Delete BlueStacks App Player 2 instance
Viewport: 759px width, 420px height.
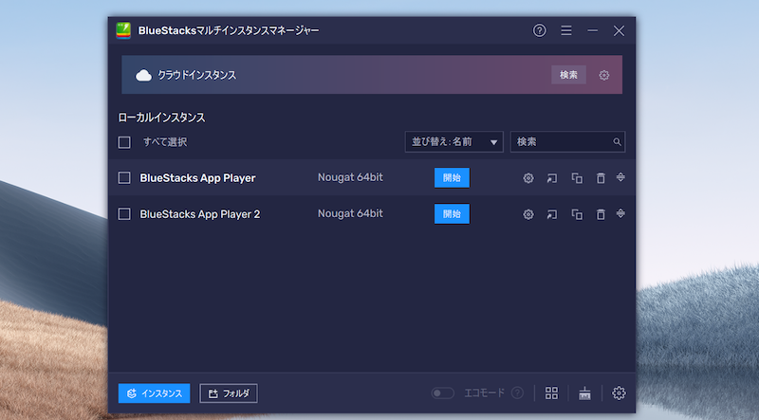600,214
